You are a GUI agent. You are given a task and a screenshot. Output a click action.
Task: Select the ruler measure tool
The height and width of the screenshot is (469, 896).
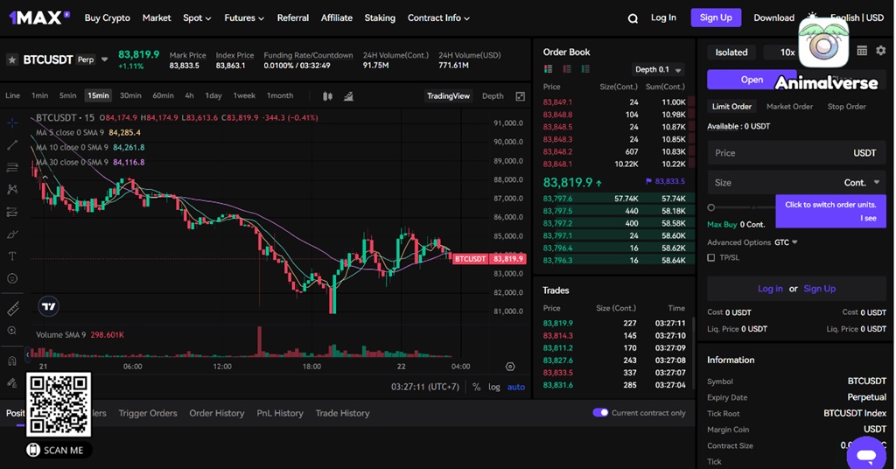tap(12, 309)
